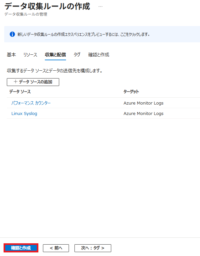200x256 pixels.
Task: Click the データ ソース column header
Action: (20, 92)
